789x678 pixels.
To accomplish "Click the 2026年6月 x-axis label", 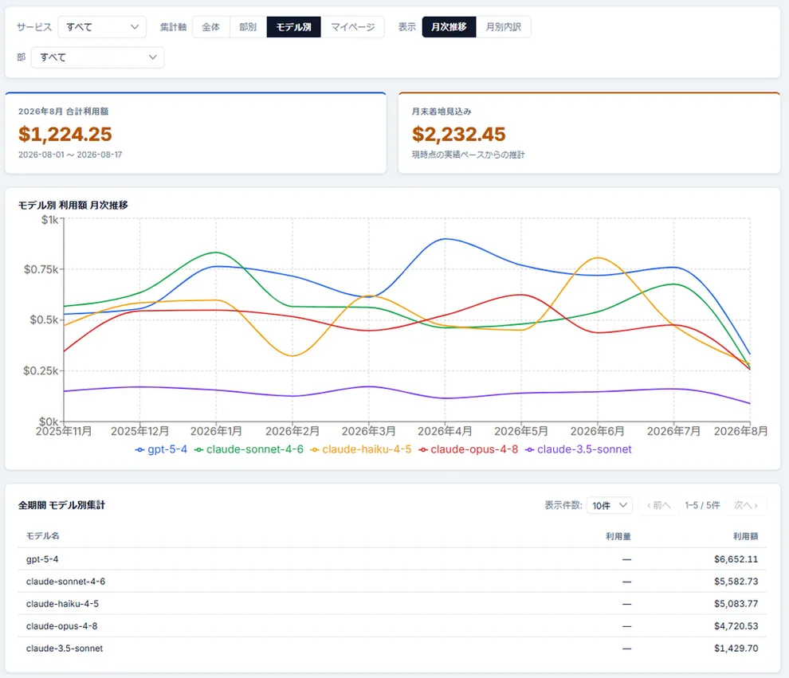I will [597, 431].
